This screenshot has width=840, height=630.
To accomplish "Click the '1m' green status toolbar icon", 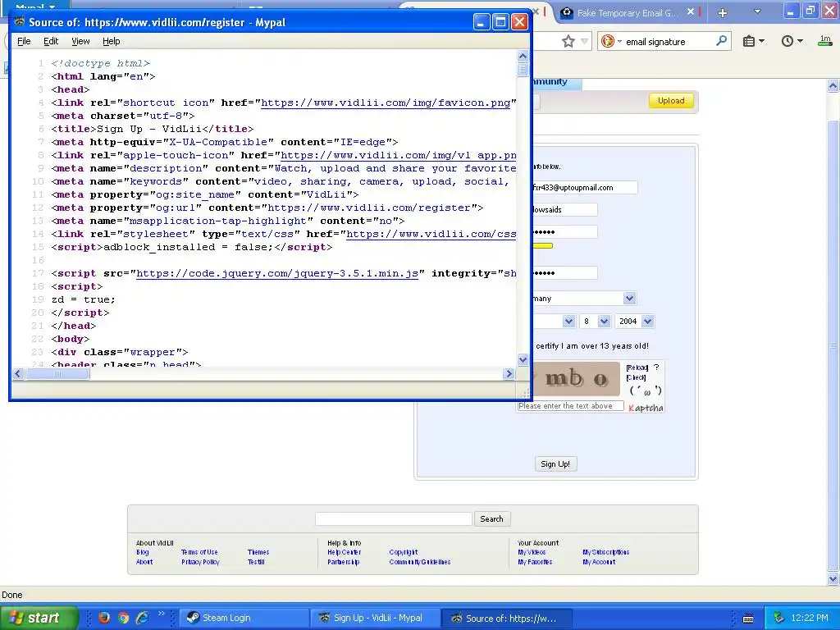I will [825, 41].
